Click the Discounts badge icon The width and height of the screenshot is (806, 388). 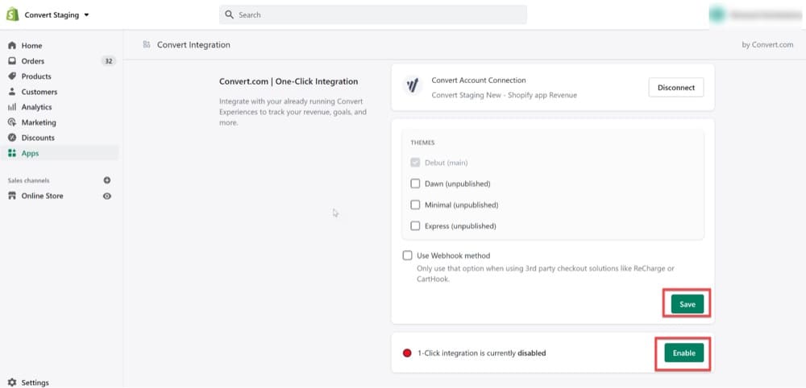click(12, 138)
